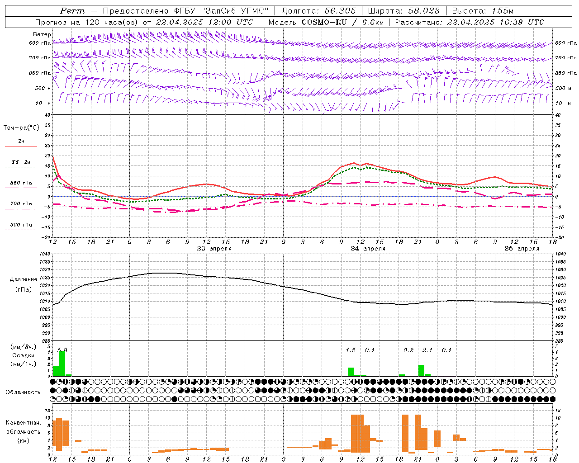
Task: Select the "Долгота: 56.305" header value
Action: click(x=318, y=11)
